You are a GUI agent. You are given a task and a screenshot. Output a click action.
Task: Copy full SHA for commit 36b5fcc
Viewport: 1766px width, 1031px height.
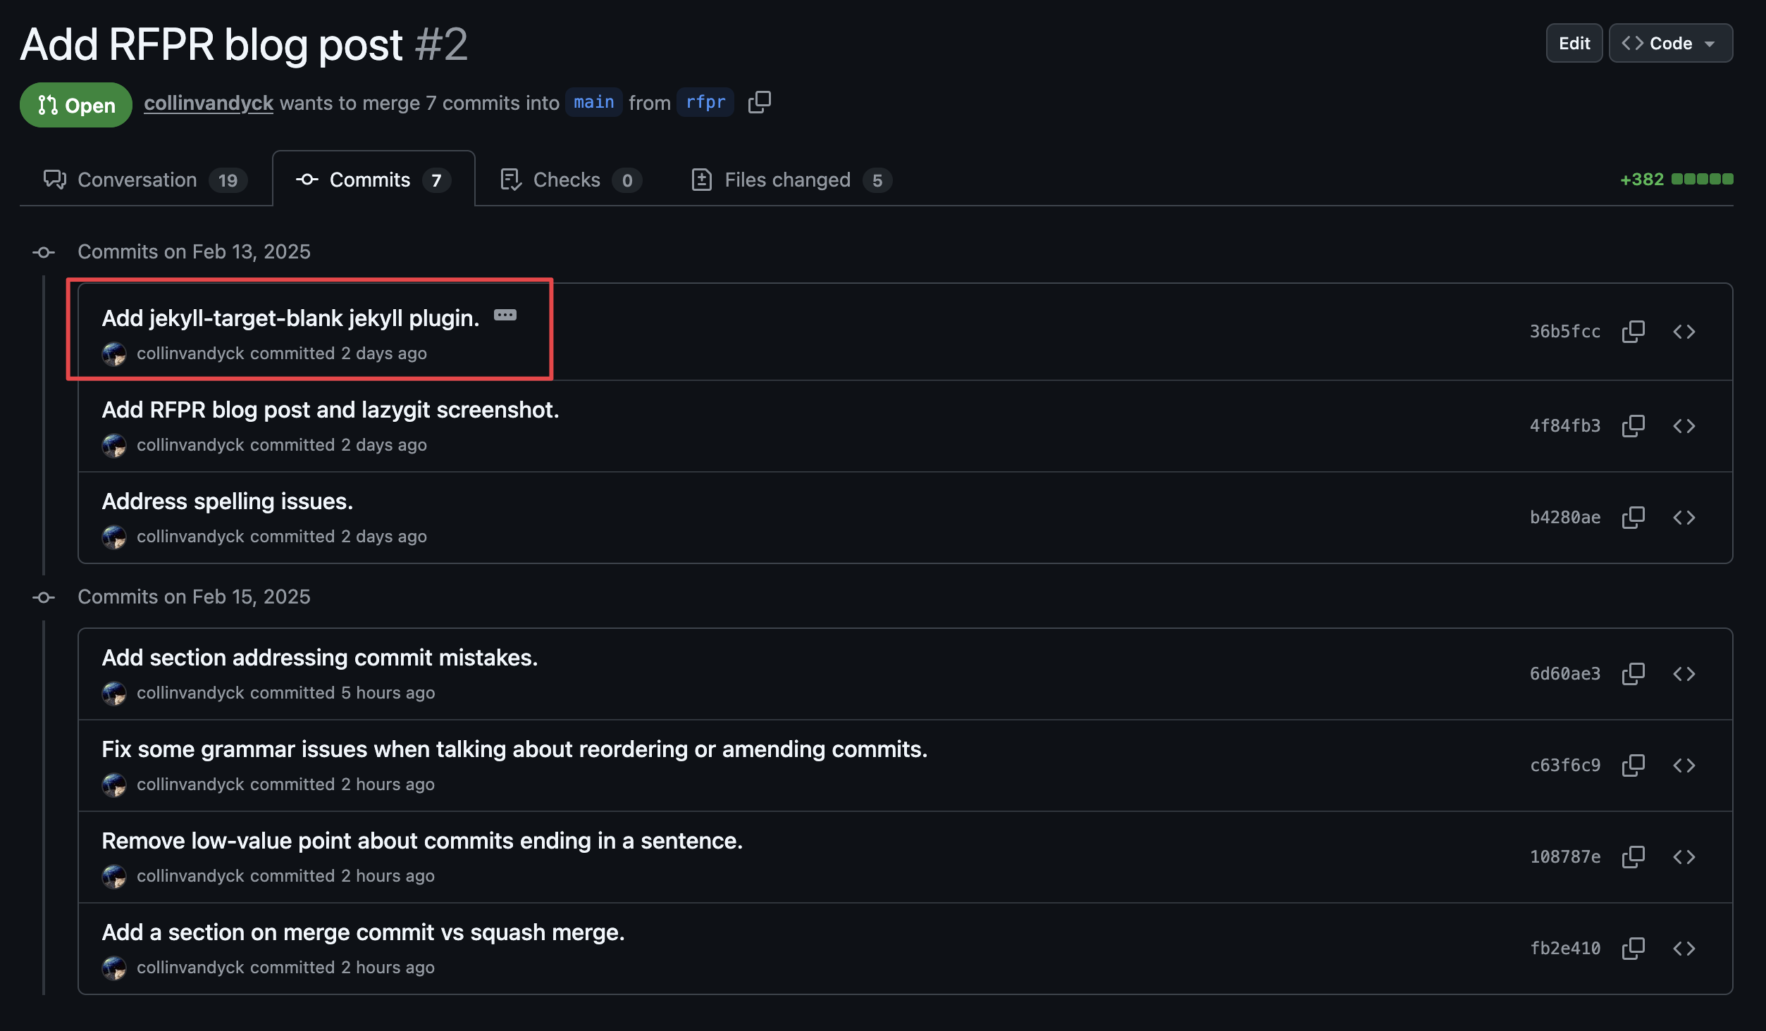click(x=1633, y=332)
